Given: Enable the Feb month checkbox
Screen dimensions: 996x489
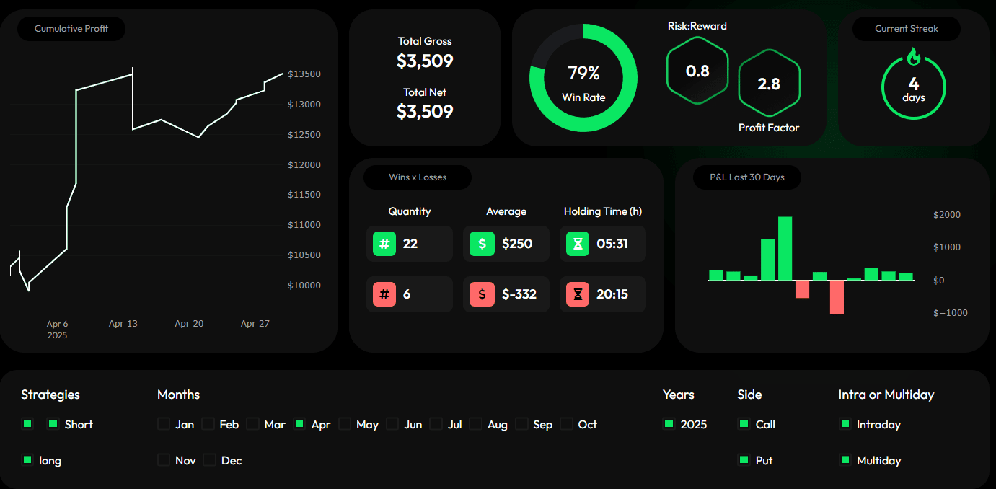Looking at the screenshot, I should pos(208,424).
